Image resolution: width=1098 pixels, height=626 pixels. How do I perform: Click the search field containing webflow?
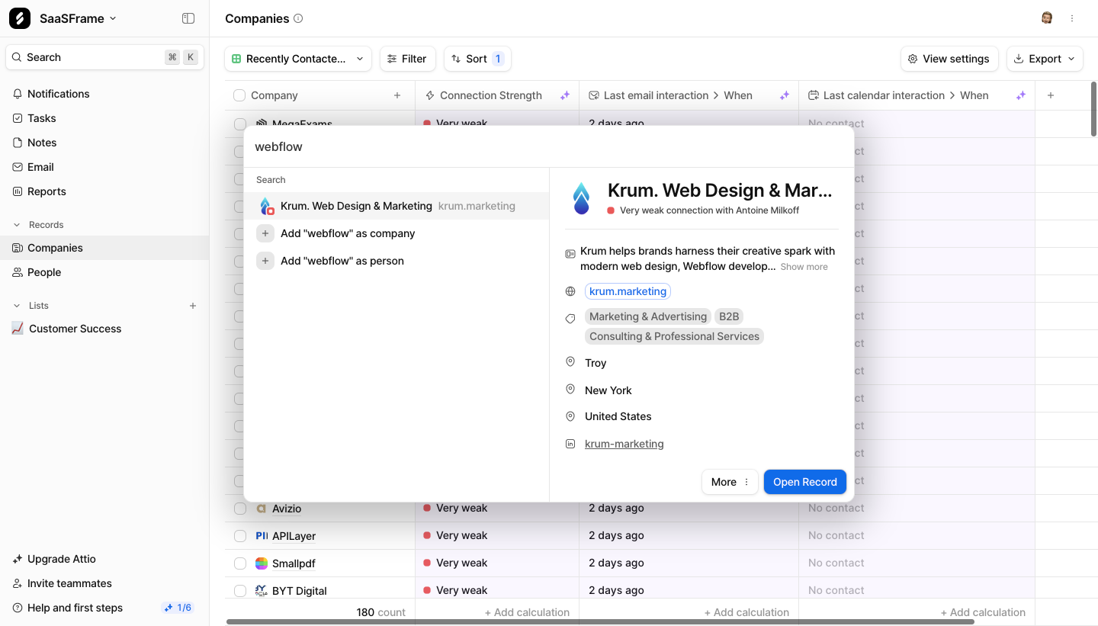(549, 146)
